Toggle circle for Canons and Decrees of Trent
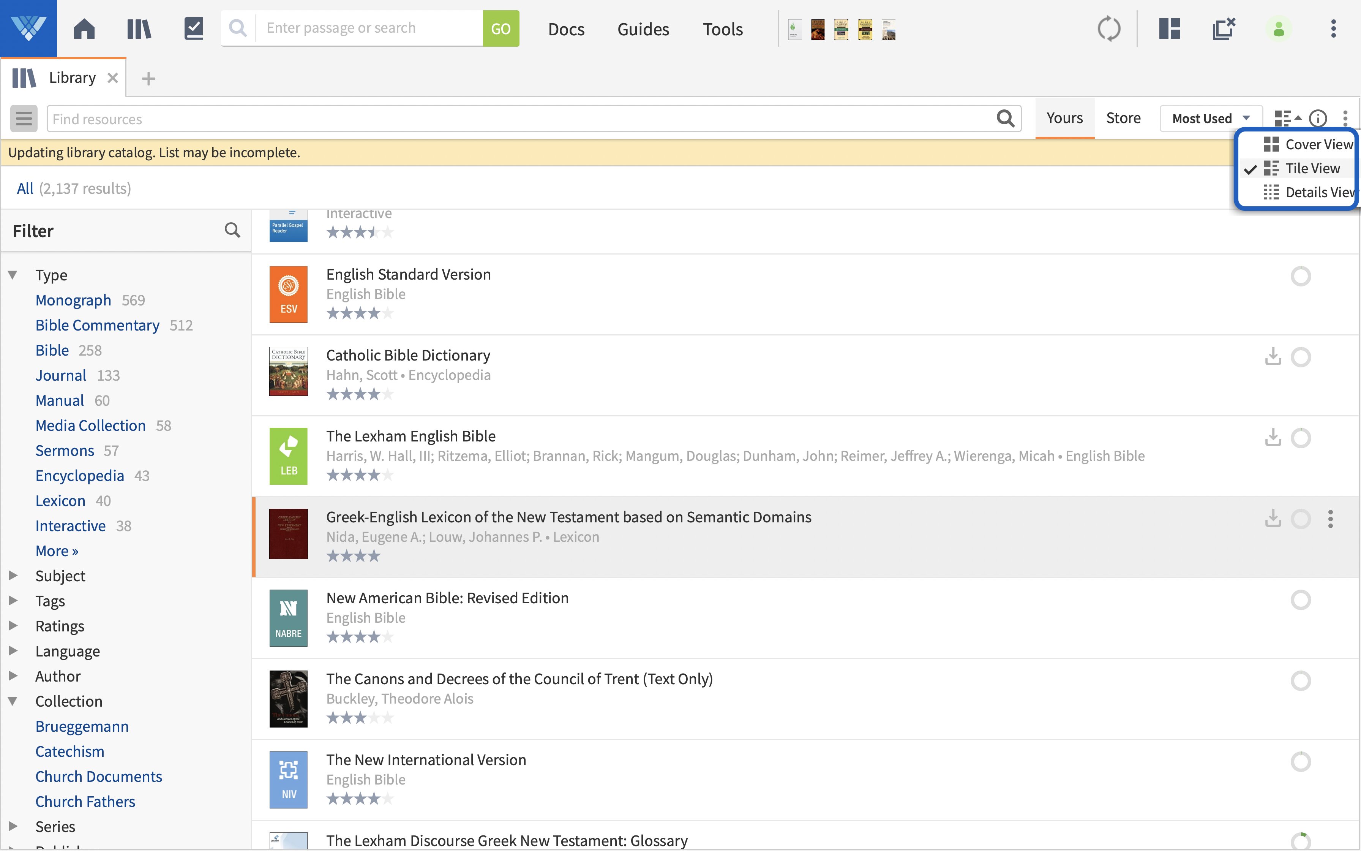Image resolution: width=1361 pixels, height=851 pixels. point(1301,681)
